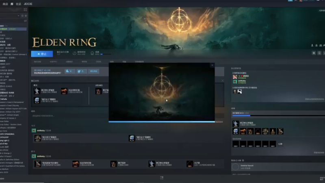Image resolution: width=325 pixels, height=183 pixels.
Task: Click the 稍后再说 maybe-later button
Action: tap(94, 71)
